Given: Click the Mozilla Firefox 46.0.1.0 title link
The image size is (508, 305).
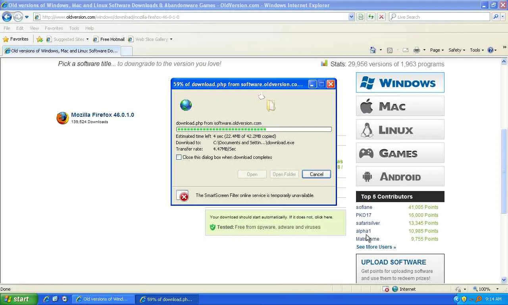Looking at the screenshot, I should pyautogui.click(x=102, y=115).
